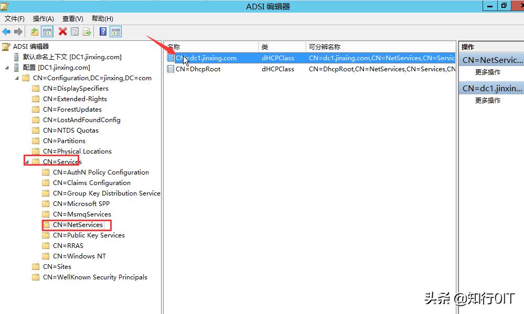This screenshot has width=524, height=314.
Task: Select CN=MsmqServices tree item
Action: [82, 214]
